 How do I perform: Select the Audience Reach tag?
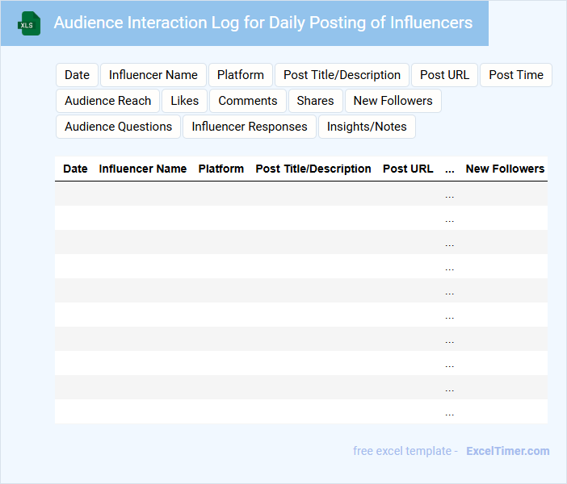tap(107, 101)
